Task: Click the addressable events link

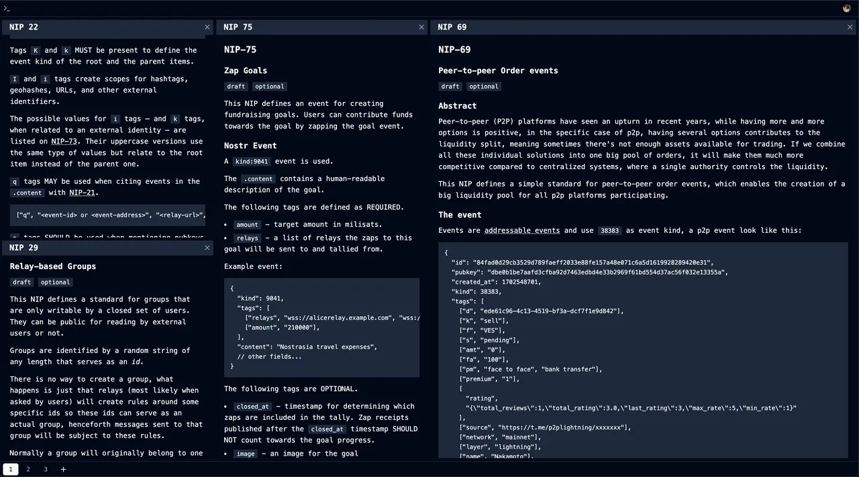Action: 521,230
